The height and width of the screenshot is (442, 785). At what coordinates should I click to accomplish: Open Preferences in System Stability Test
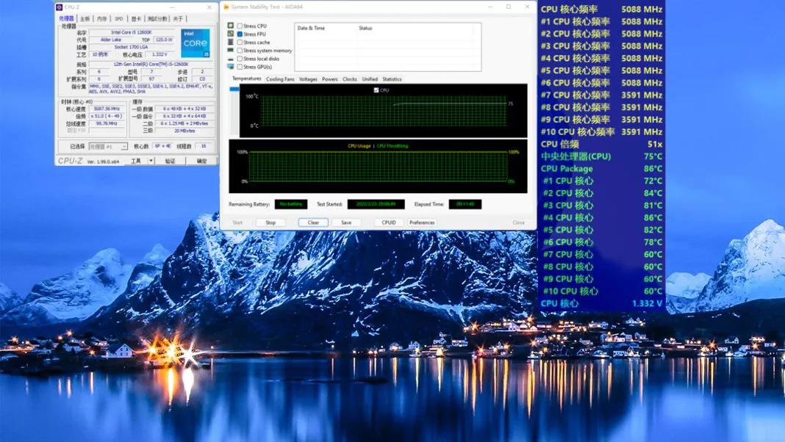point(422,222)
